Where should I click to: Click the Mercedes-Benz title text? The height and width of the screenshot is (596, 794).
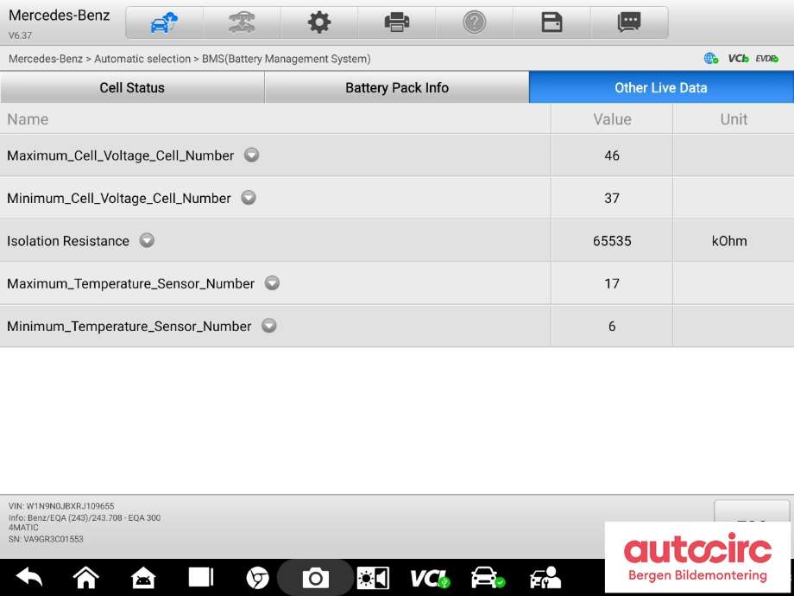59,16
